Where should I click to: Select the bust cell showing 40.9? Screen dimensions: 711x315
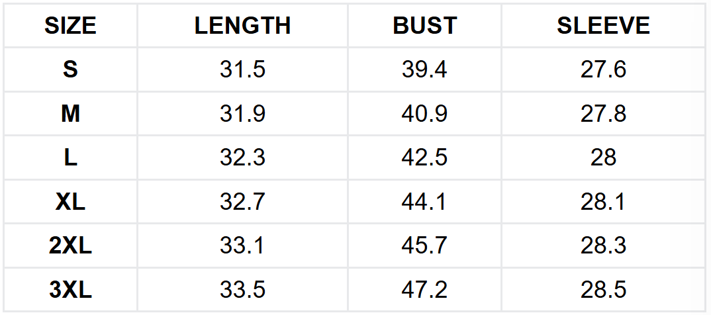(x=424, y=114)
